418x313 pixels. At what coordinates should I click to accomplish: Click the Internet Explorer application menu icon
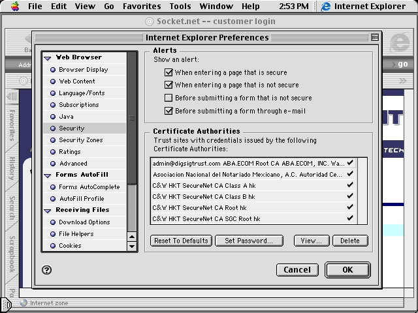325,6
